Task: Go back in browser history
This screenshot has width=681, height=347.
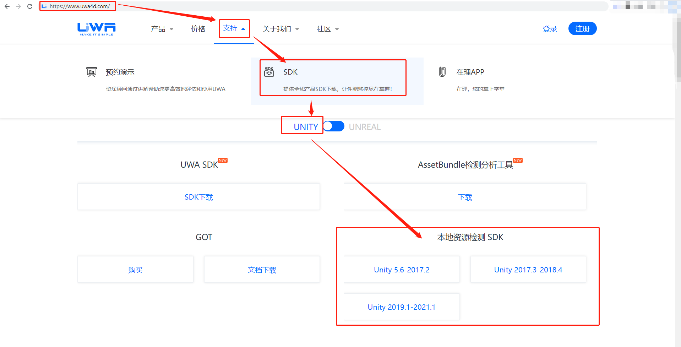Action: click(x=7, y=6)
